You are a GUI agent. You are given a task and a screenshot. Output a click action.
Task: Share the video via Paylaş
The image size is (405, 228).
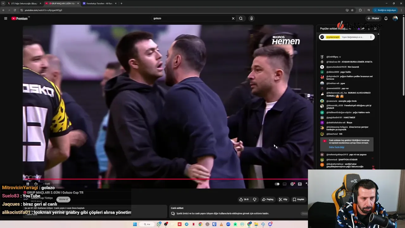[268, 199]
